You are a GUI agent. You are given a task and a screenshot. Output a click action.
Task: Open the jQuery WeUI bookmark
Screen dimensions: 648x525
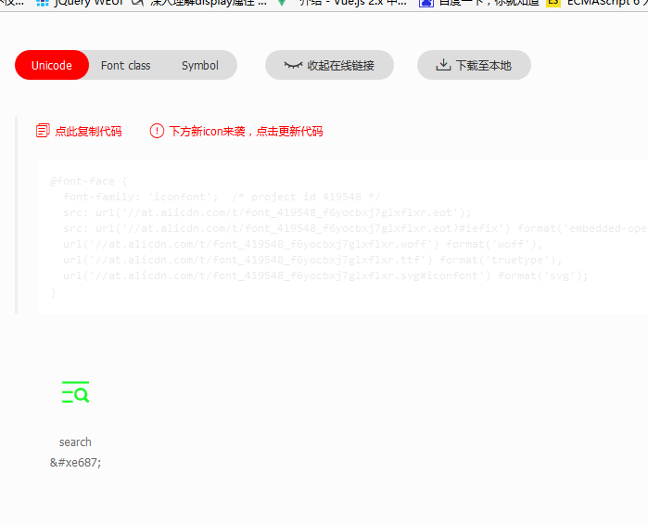click(80, 3)
